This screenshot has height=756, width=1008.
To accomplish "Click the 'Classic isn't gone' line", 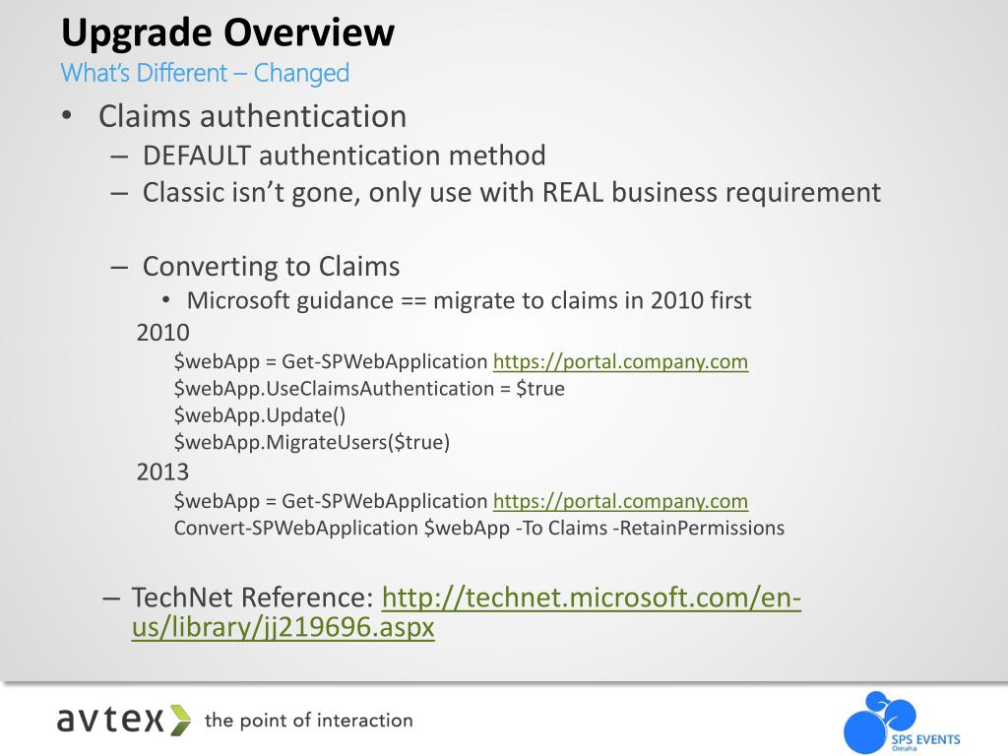I will pyautogui.click(x=512, y=193).
